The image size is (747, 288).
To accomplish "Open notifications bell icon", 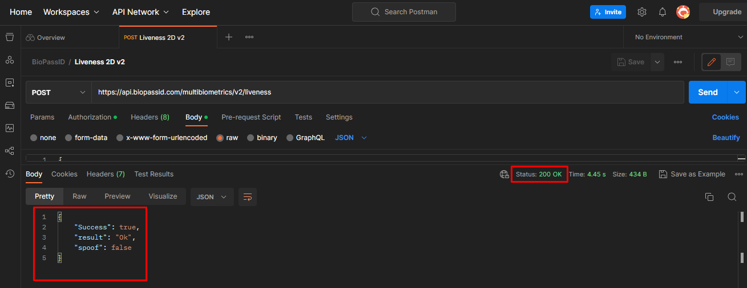I will pos(663,12).
